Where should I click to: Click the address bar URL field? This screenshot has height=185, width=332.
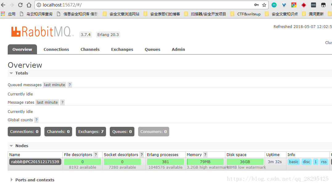tap(146, 5)
